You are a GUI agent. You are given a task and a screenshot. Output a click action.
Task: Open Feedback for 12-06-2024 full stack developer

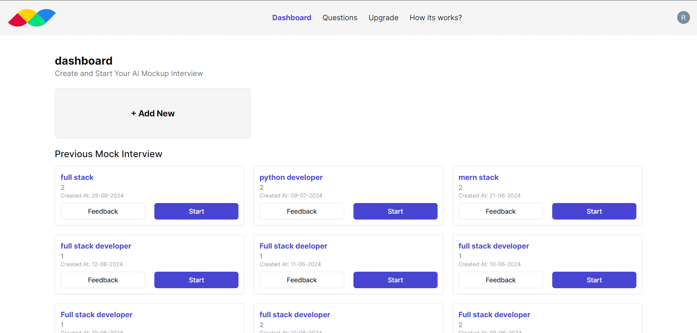(103, 280)
